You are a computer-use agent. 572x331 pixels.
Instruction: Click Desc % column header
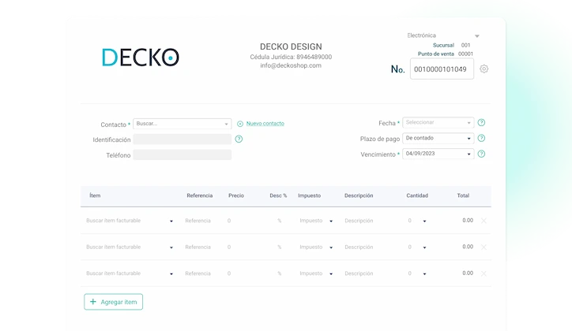[x=278, y=195]
